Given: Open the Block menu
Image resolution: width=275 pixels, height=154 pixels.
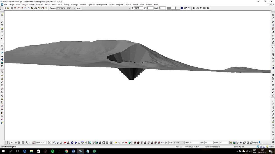Looking at the screenshot, I should pos(54,5).
